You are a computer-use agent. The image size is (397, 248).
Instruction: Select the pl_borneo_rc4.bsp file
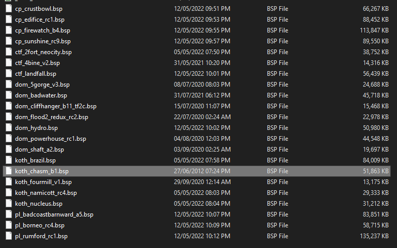(x=40, y=225)
